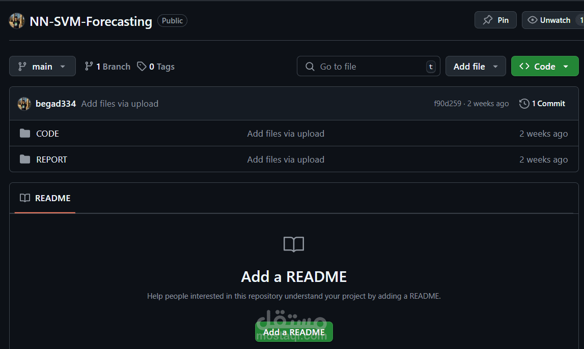584x349 pixels.
Task: Open the NN-SVM-Forecasting repository title
Action: 91,21
